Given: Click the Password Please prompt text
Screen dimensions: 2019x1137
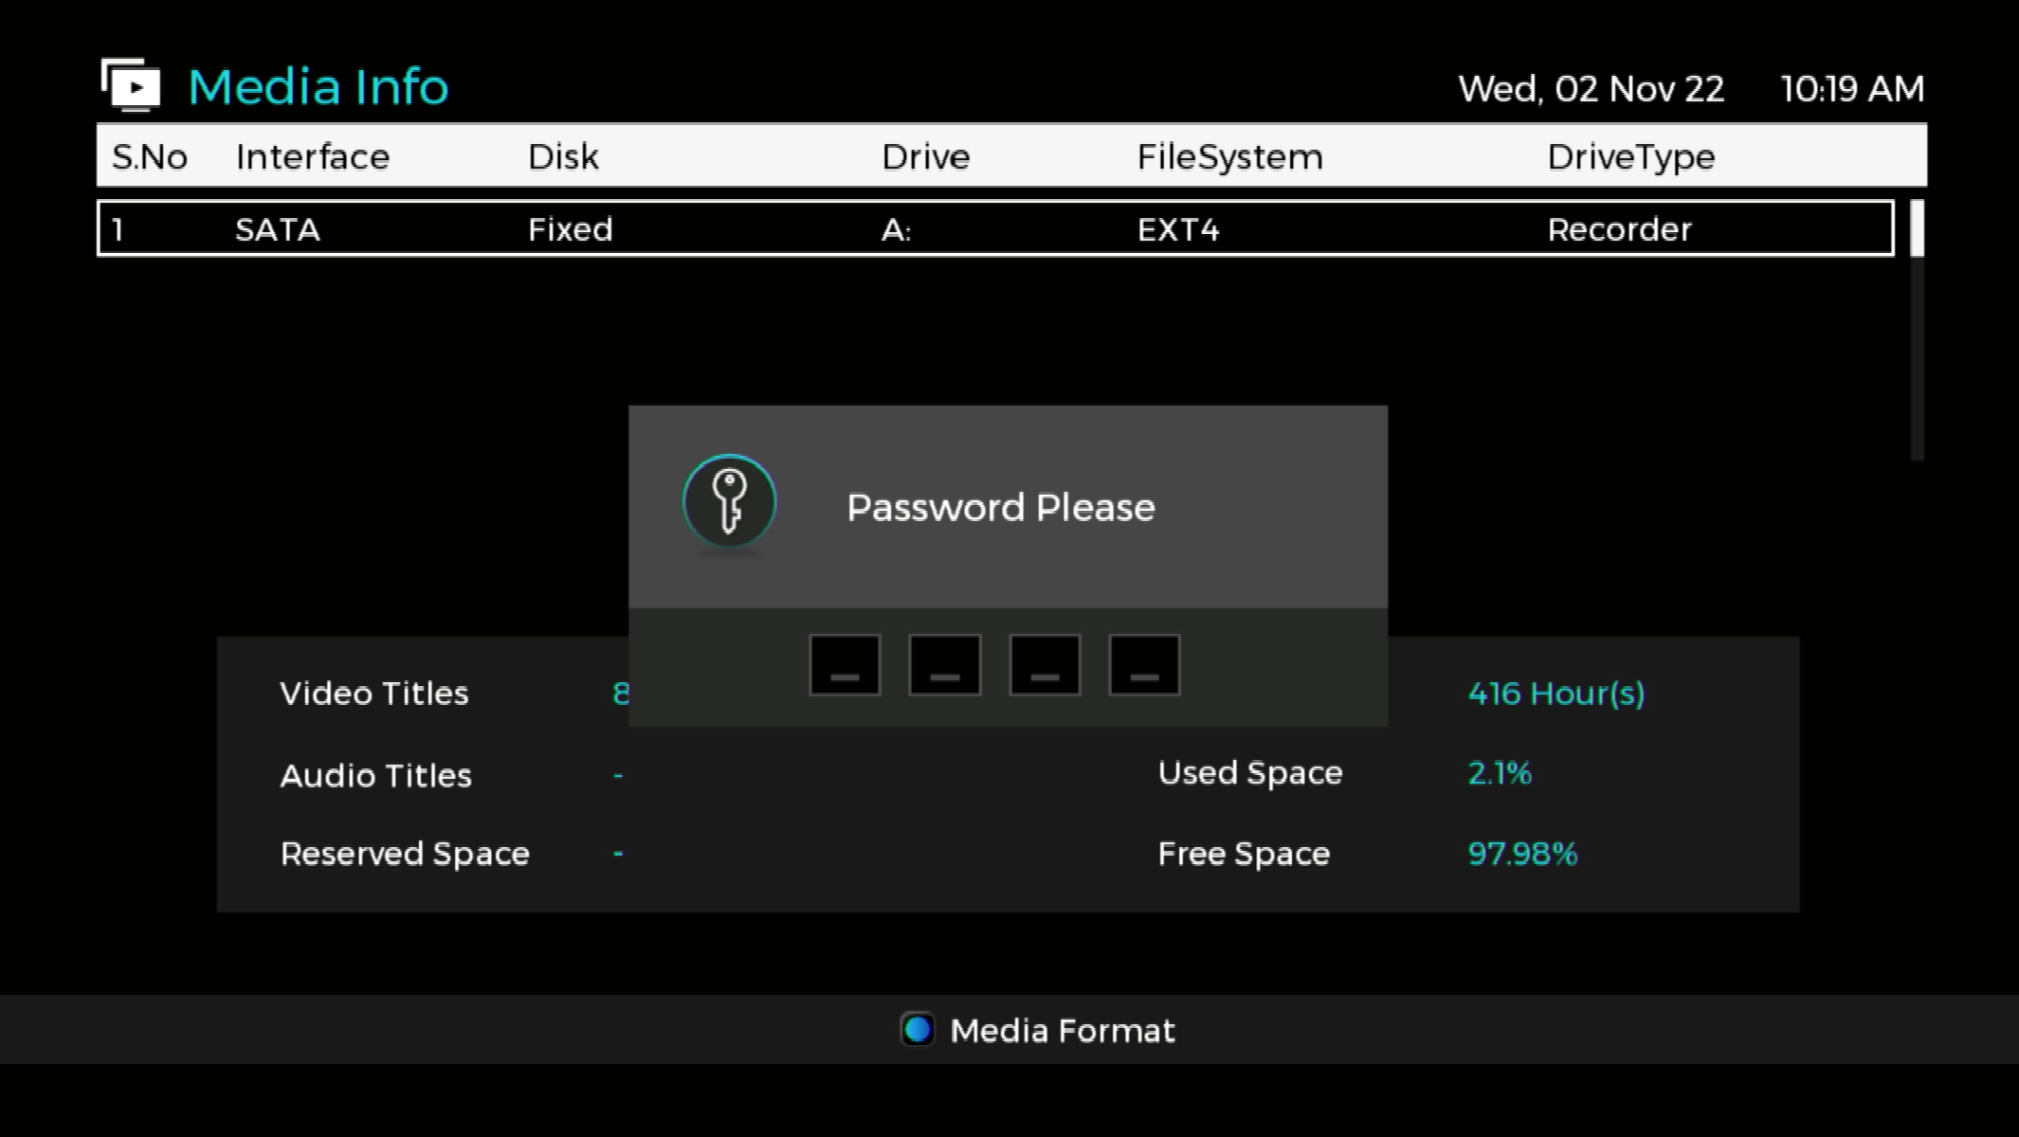Looking at the screenshot, I should click(1001, 507).
